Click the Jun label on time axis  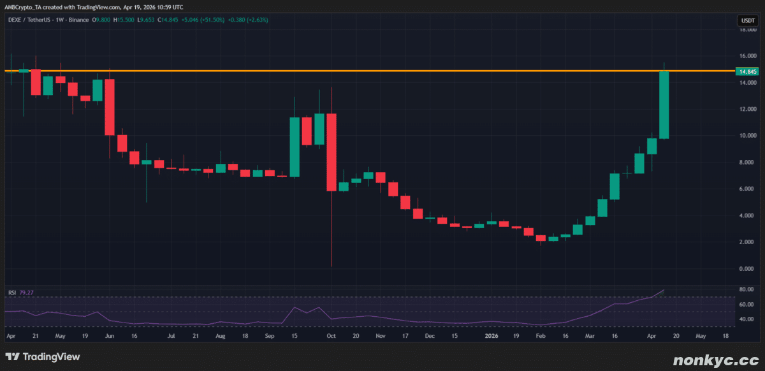click(x=110, y=335)
